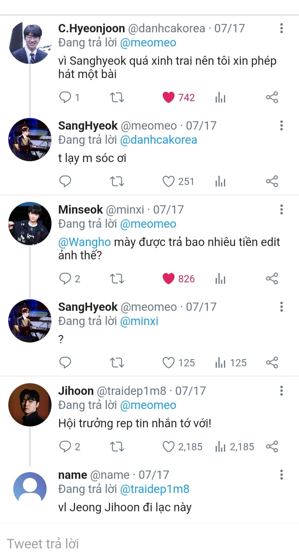This screenshot has height=559, width=299.
Task: Open @traidep1m8 link in name's reply
Action: point(154,489)
